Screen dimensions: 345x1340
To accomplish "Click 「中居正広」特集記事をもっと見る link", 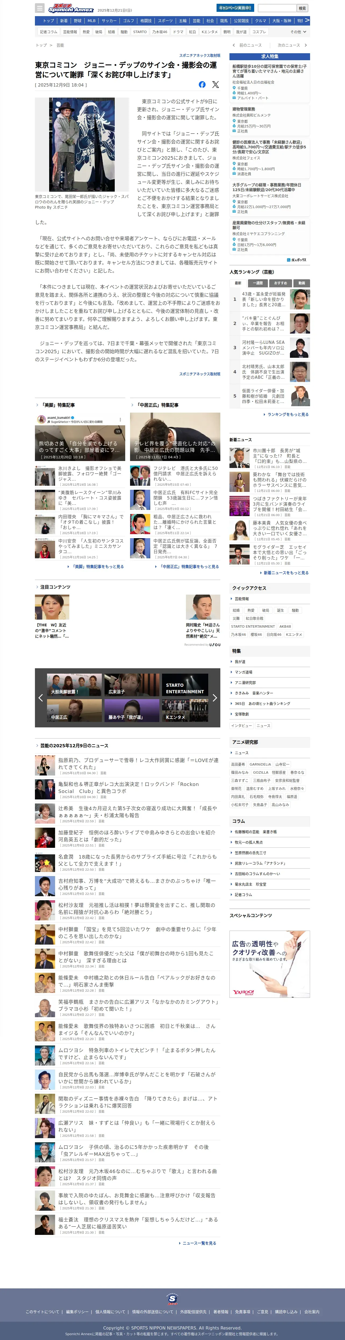I will tap(187, 566).
